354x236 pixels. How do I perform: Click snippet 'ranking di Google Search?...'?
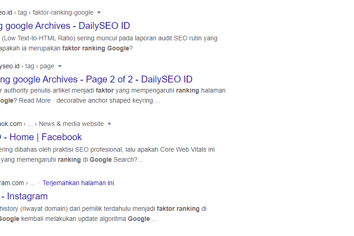pos(100,160)
